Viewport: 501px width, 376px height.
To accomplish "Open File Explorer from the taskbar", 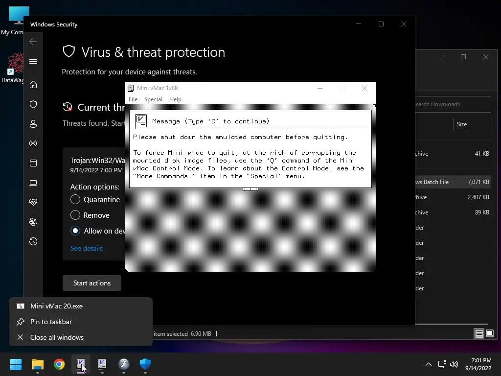I will pyautogui.click(x=37, y=364).
